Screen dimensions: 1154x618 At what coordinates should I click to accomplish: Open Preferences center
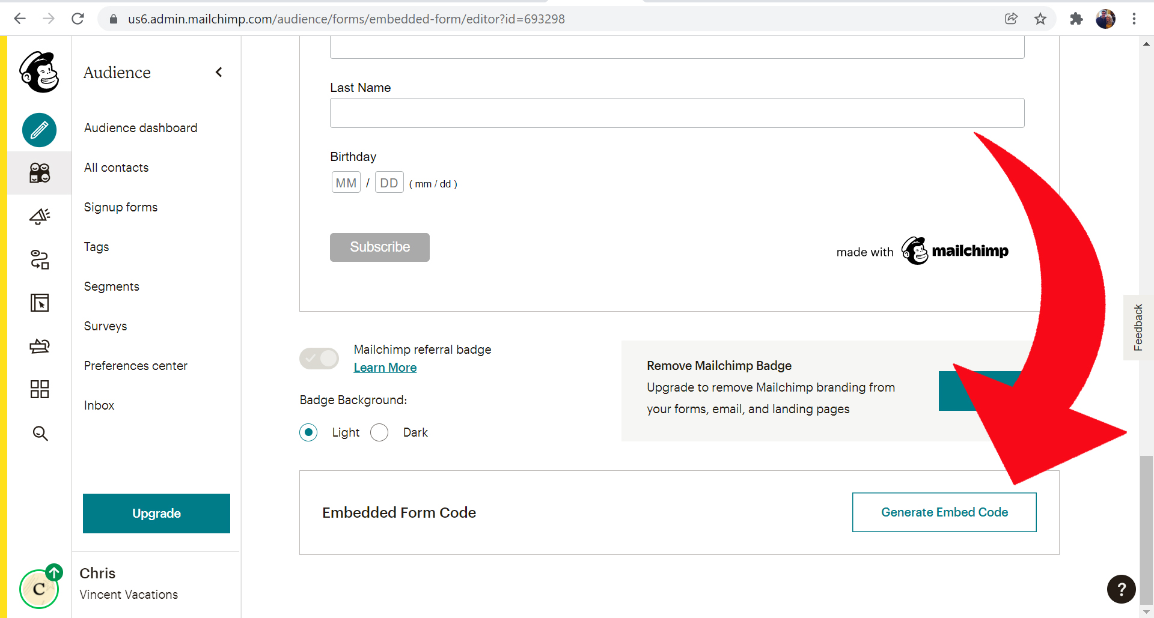click(136, 366)
